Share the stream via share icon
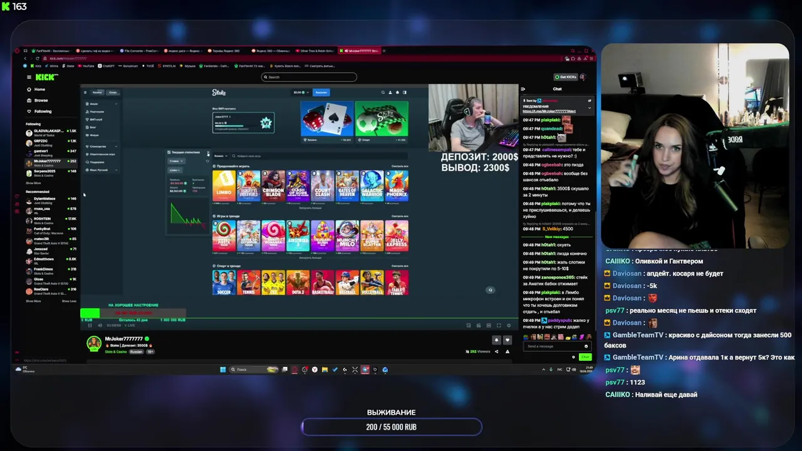The height and width of the screenshot is (451, 802). (496, 351)
